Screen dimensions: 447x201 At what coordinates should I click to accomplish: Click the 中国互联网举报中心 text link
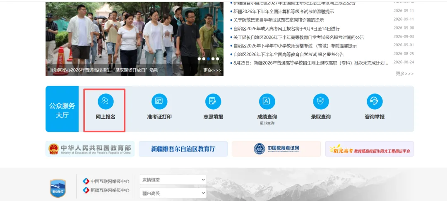(x=110, y=182)
